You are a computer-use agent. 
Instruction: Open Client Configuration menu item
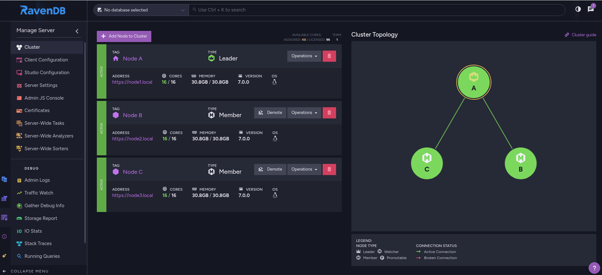coord(47,60)
